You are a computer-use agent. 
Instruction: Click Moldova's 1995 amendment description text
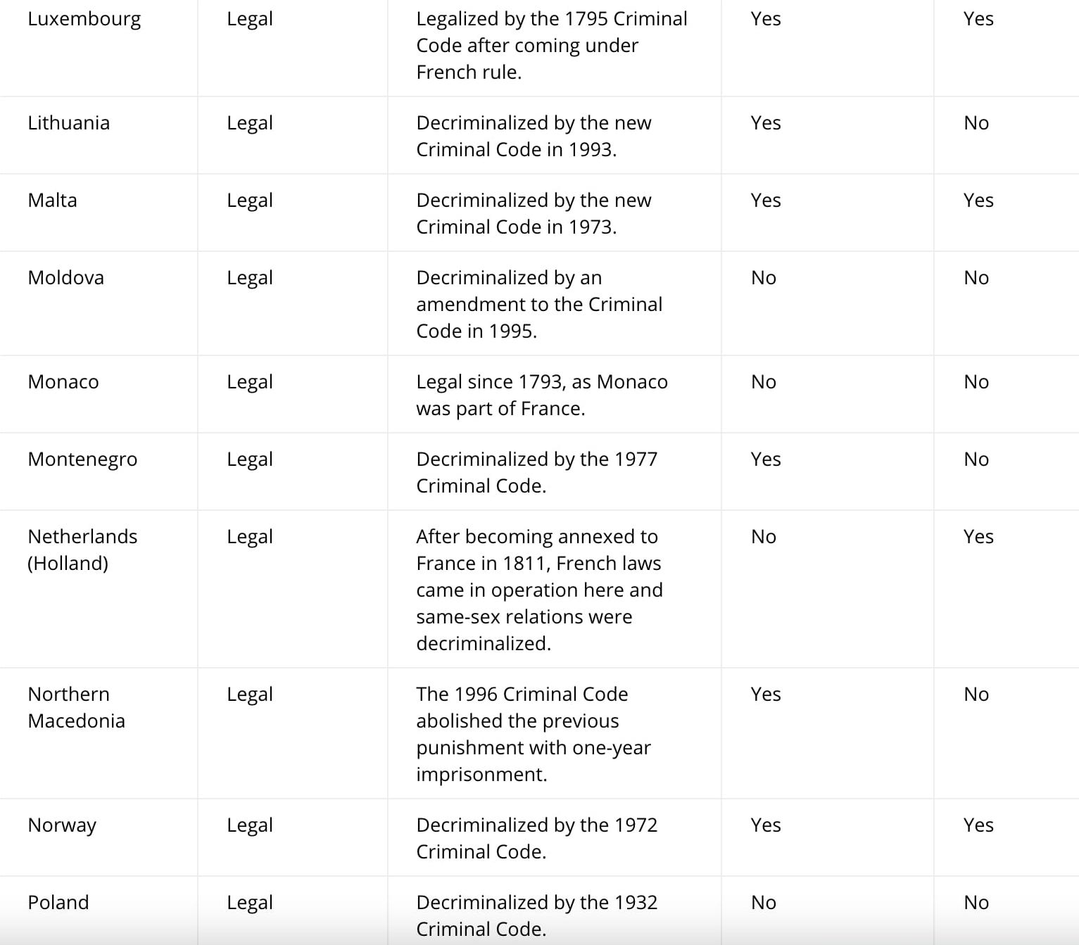[539, 305]
